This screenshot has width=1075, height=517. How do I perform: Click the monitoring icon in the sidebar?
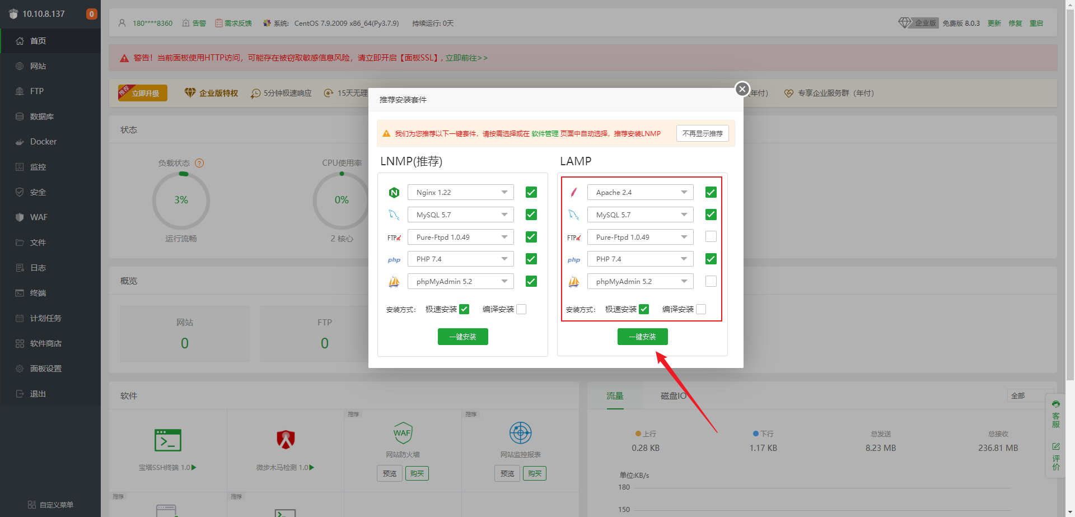click(20, 167)
